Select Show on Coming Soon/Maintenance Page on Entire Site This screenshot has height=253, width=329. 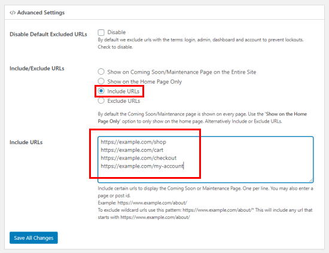coord(101,72)
